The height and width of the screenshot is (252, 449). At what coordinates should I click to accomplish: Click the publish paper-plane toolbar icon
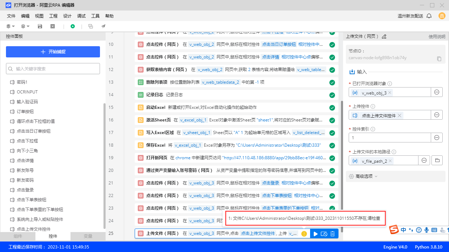pyautogui.click(x=103, y=26)
